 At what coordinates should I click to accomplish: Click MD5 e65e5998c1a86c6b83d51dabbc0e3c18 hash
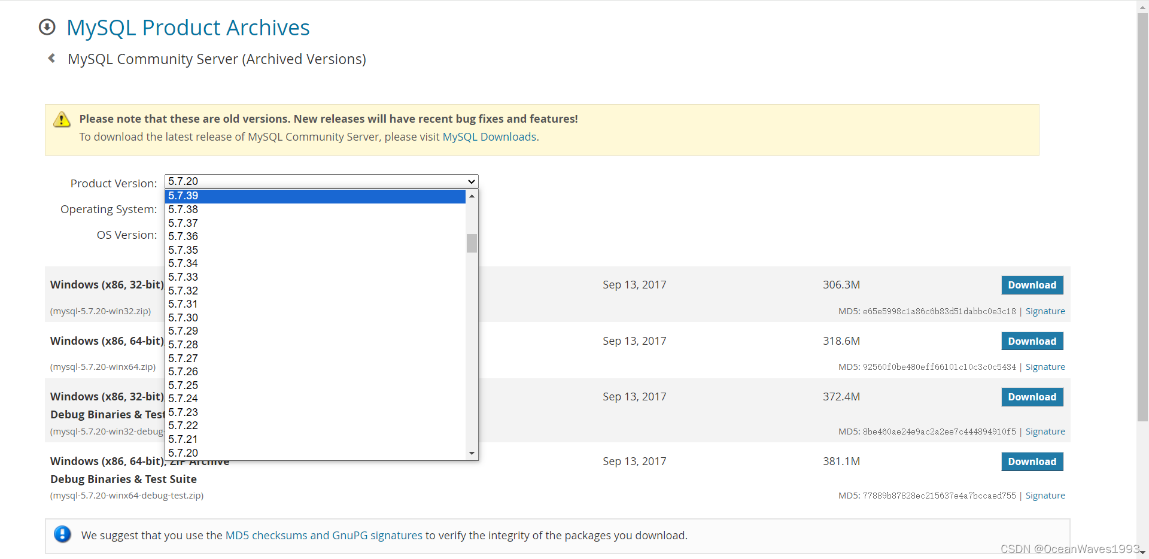point(939,311)
